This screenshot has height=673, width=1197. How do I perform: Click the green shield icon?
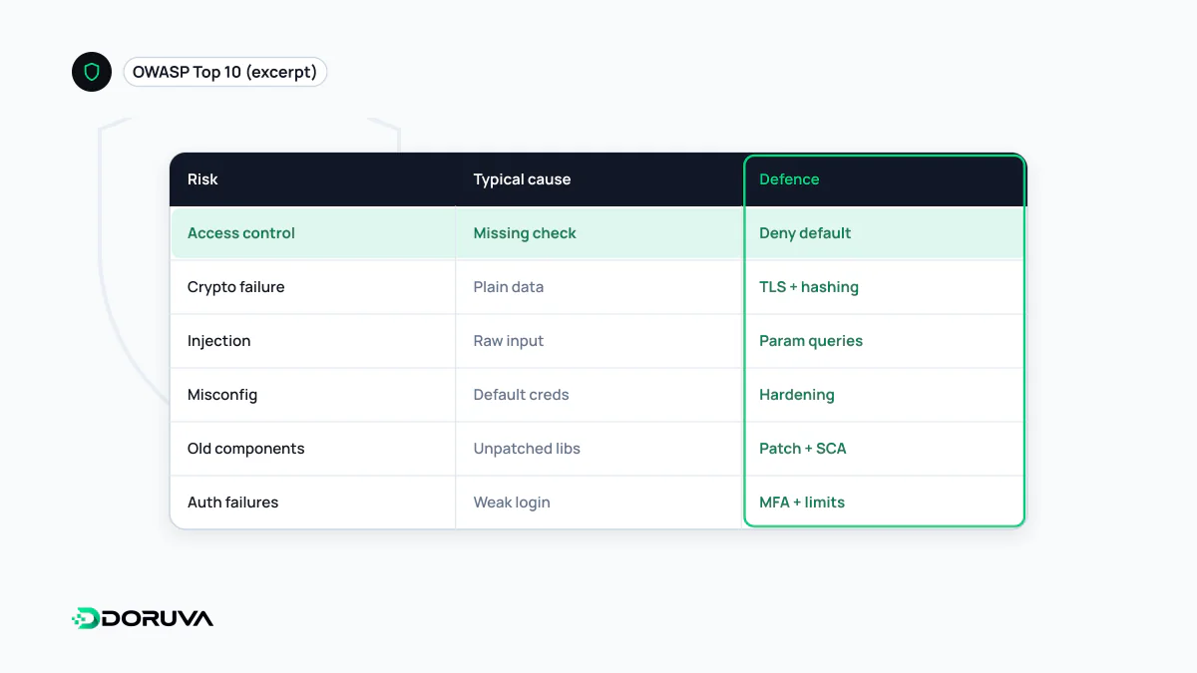click(92, 72)
